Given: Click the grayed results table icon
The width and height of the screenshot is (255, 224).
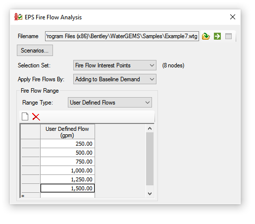Looking at the screenshot, I should [x=228, y=36].
